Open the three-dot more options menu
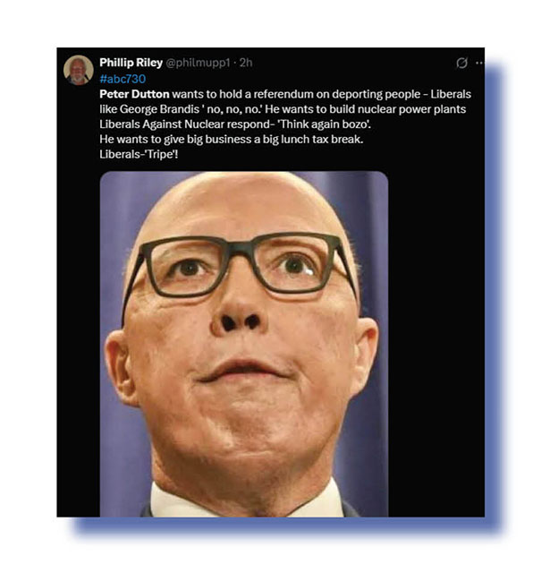The height and width of the screenshot is (573, 558). click(479, 63)
